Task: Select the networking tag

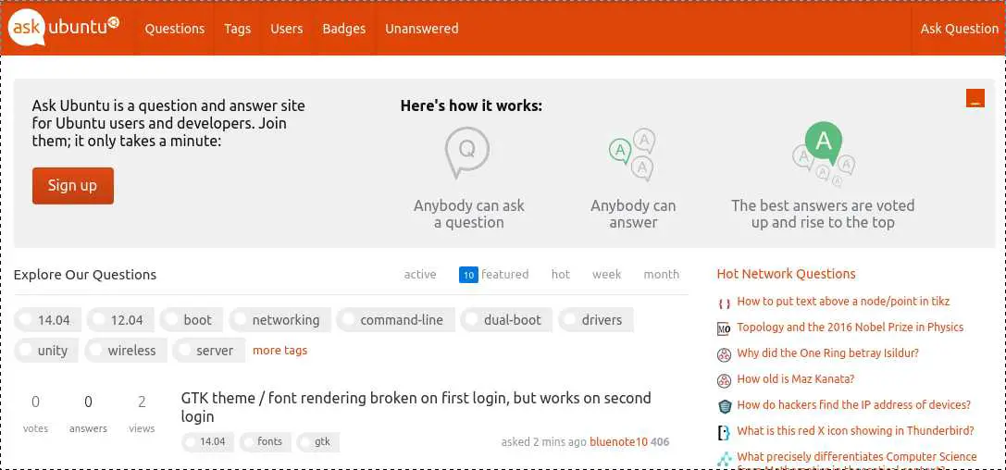Action: (x=279, y=320)
